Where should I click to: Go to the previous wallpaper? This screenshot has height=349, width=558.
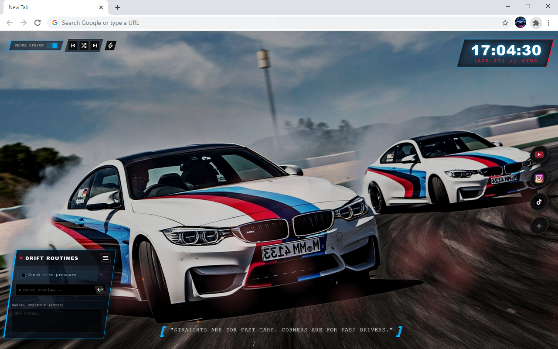click(x=73, y=45)
